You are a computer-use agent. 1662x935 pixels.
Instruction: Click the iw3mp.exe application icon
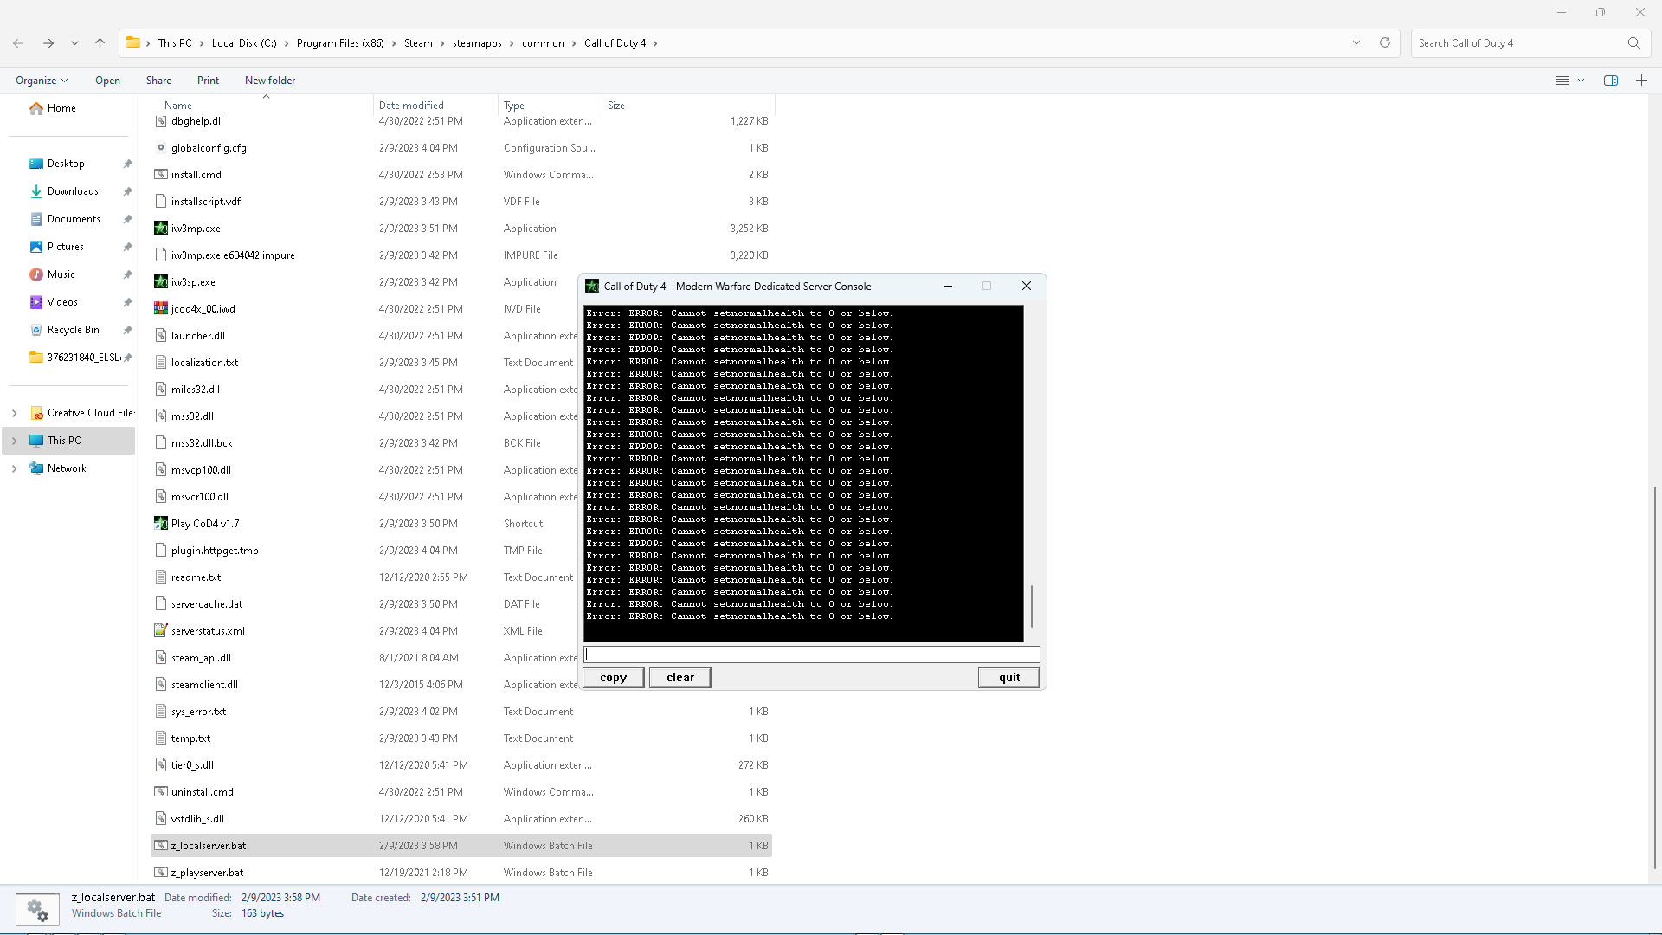click(161, 229)
